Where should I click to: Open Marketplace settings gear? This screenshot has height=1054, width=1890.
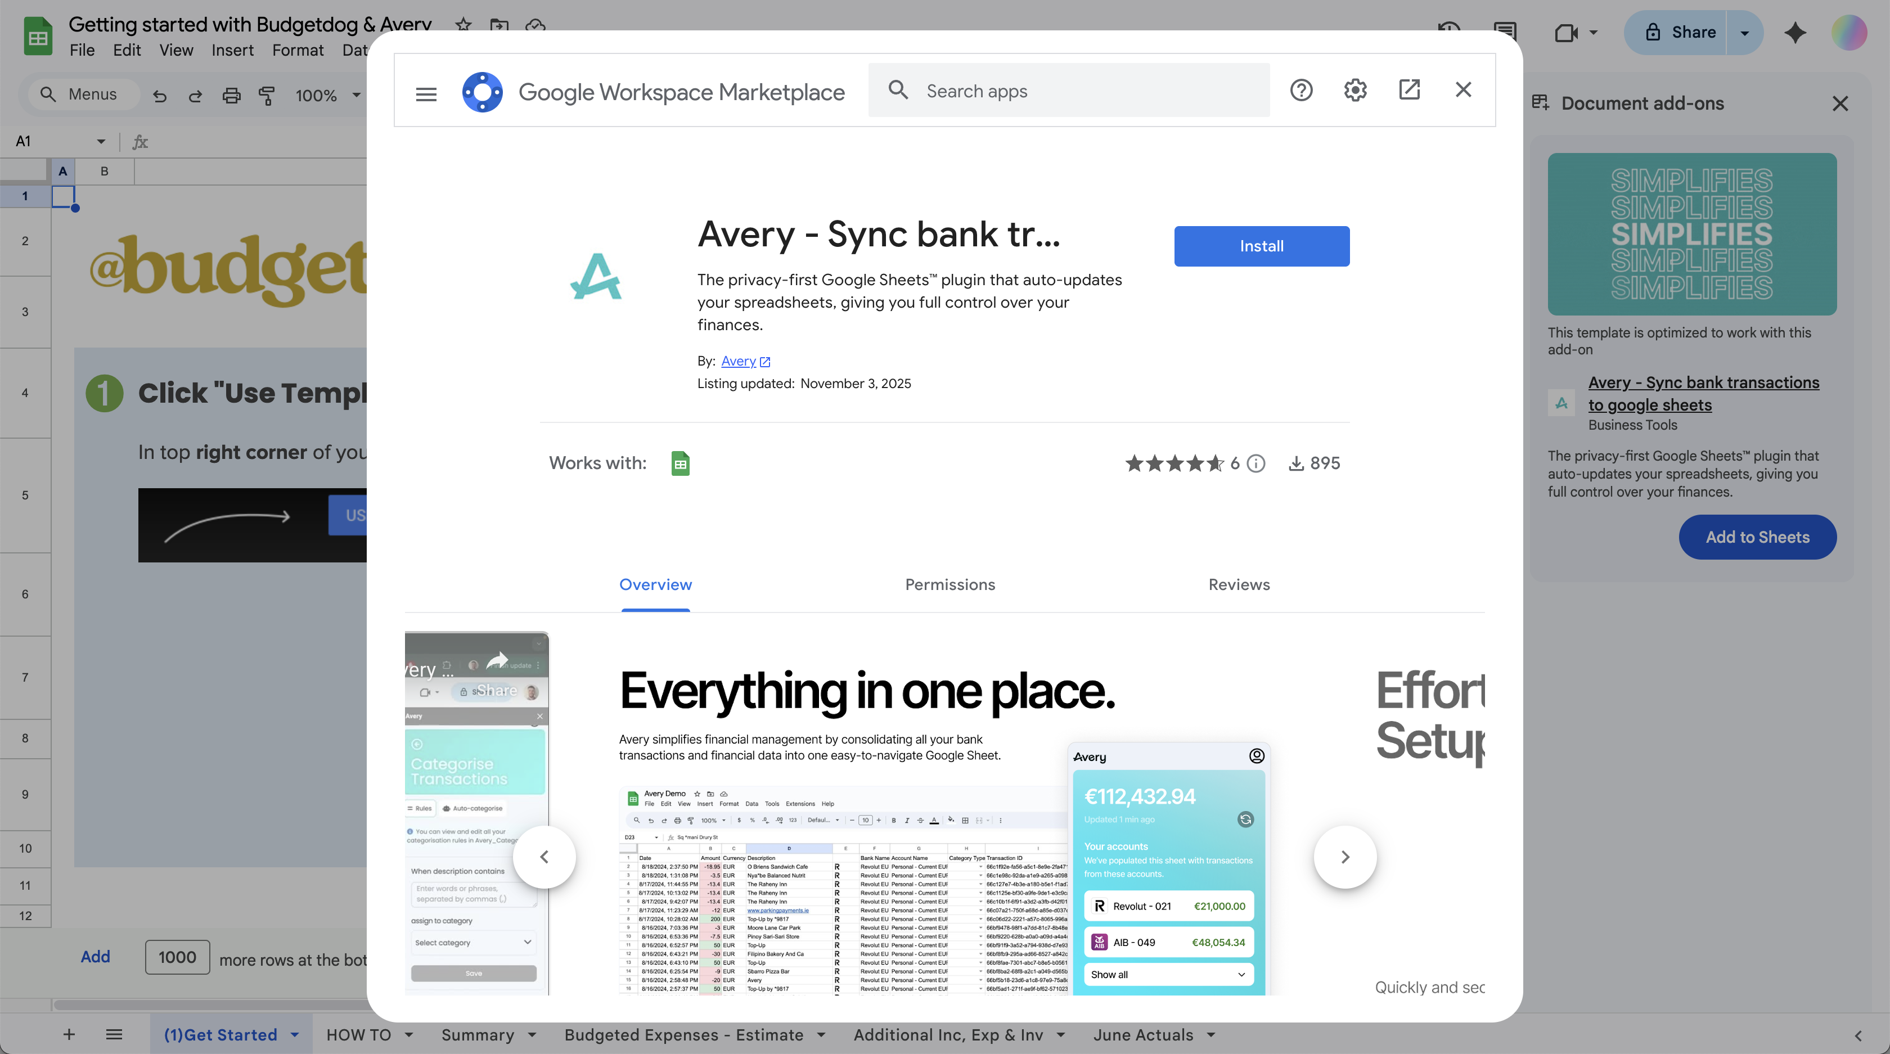[x=1355, y=89]
